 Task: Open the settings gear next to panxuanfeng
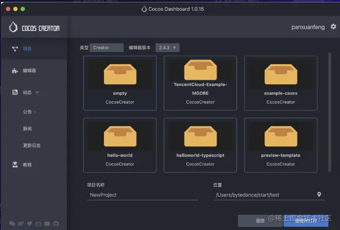pos(333,26)
